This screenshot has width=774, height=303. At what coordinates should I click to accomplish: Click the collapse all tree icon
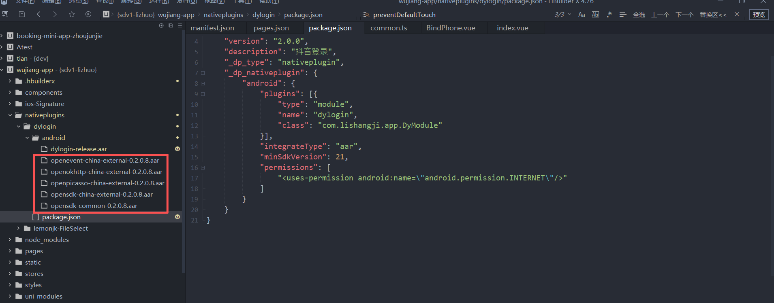(171, 25)
